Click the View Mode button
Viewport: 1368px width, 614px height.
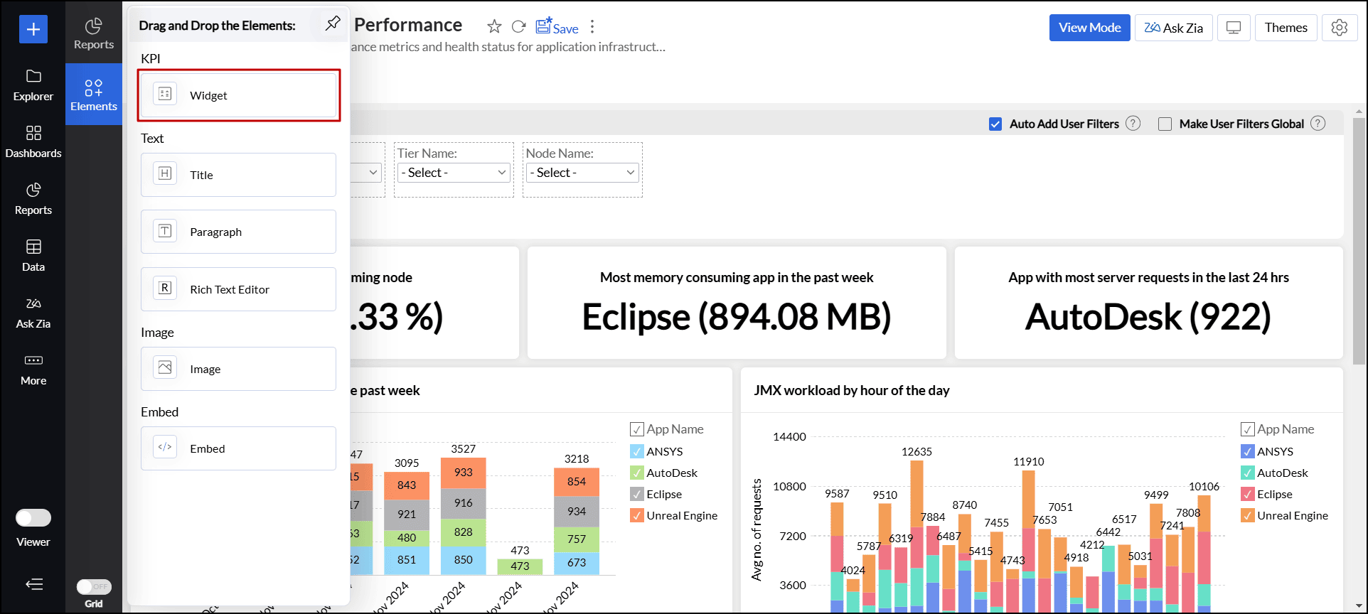coord(1089,28)
